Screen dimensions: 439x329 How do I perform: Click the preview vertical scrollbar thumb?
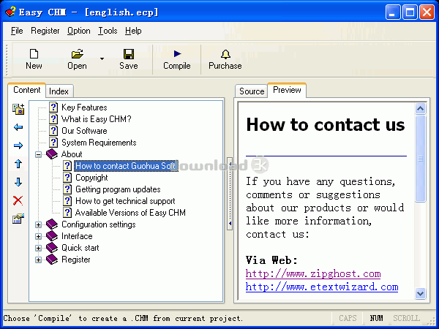pyautogui.click(x=420, y=159)
